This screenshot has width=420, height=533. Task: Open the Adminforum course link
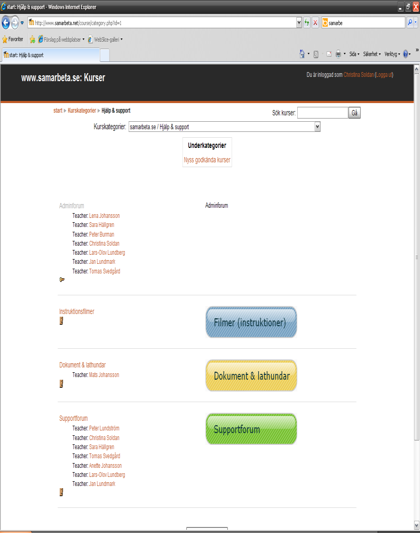(72, 206)
